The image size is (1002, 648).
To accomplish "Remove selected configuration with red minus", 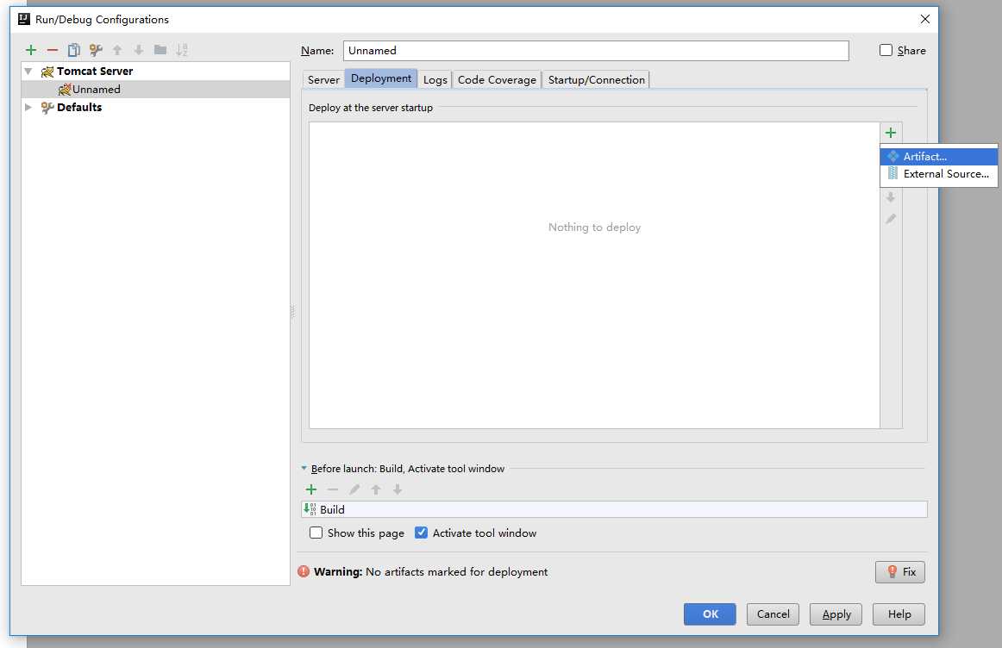I will point(53,50).
